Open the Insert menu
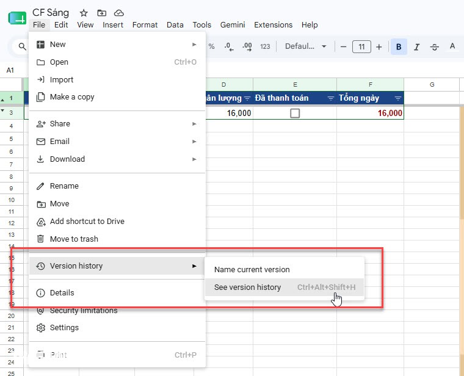This screenshot has width=464, height=376. 113,25
